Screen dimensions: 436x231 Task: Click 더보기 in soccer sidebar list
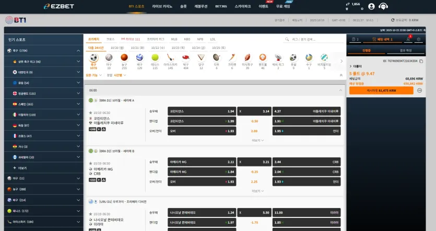point(20,168)
